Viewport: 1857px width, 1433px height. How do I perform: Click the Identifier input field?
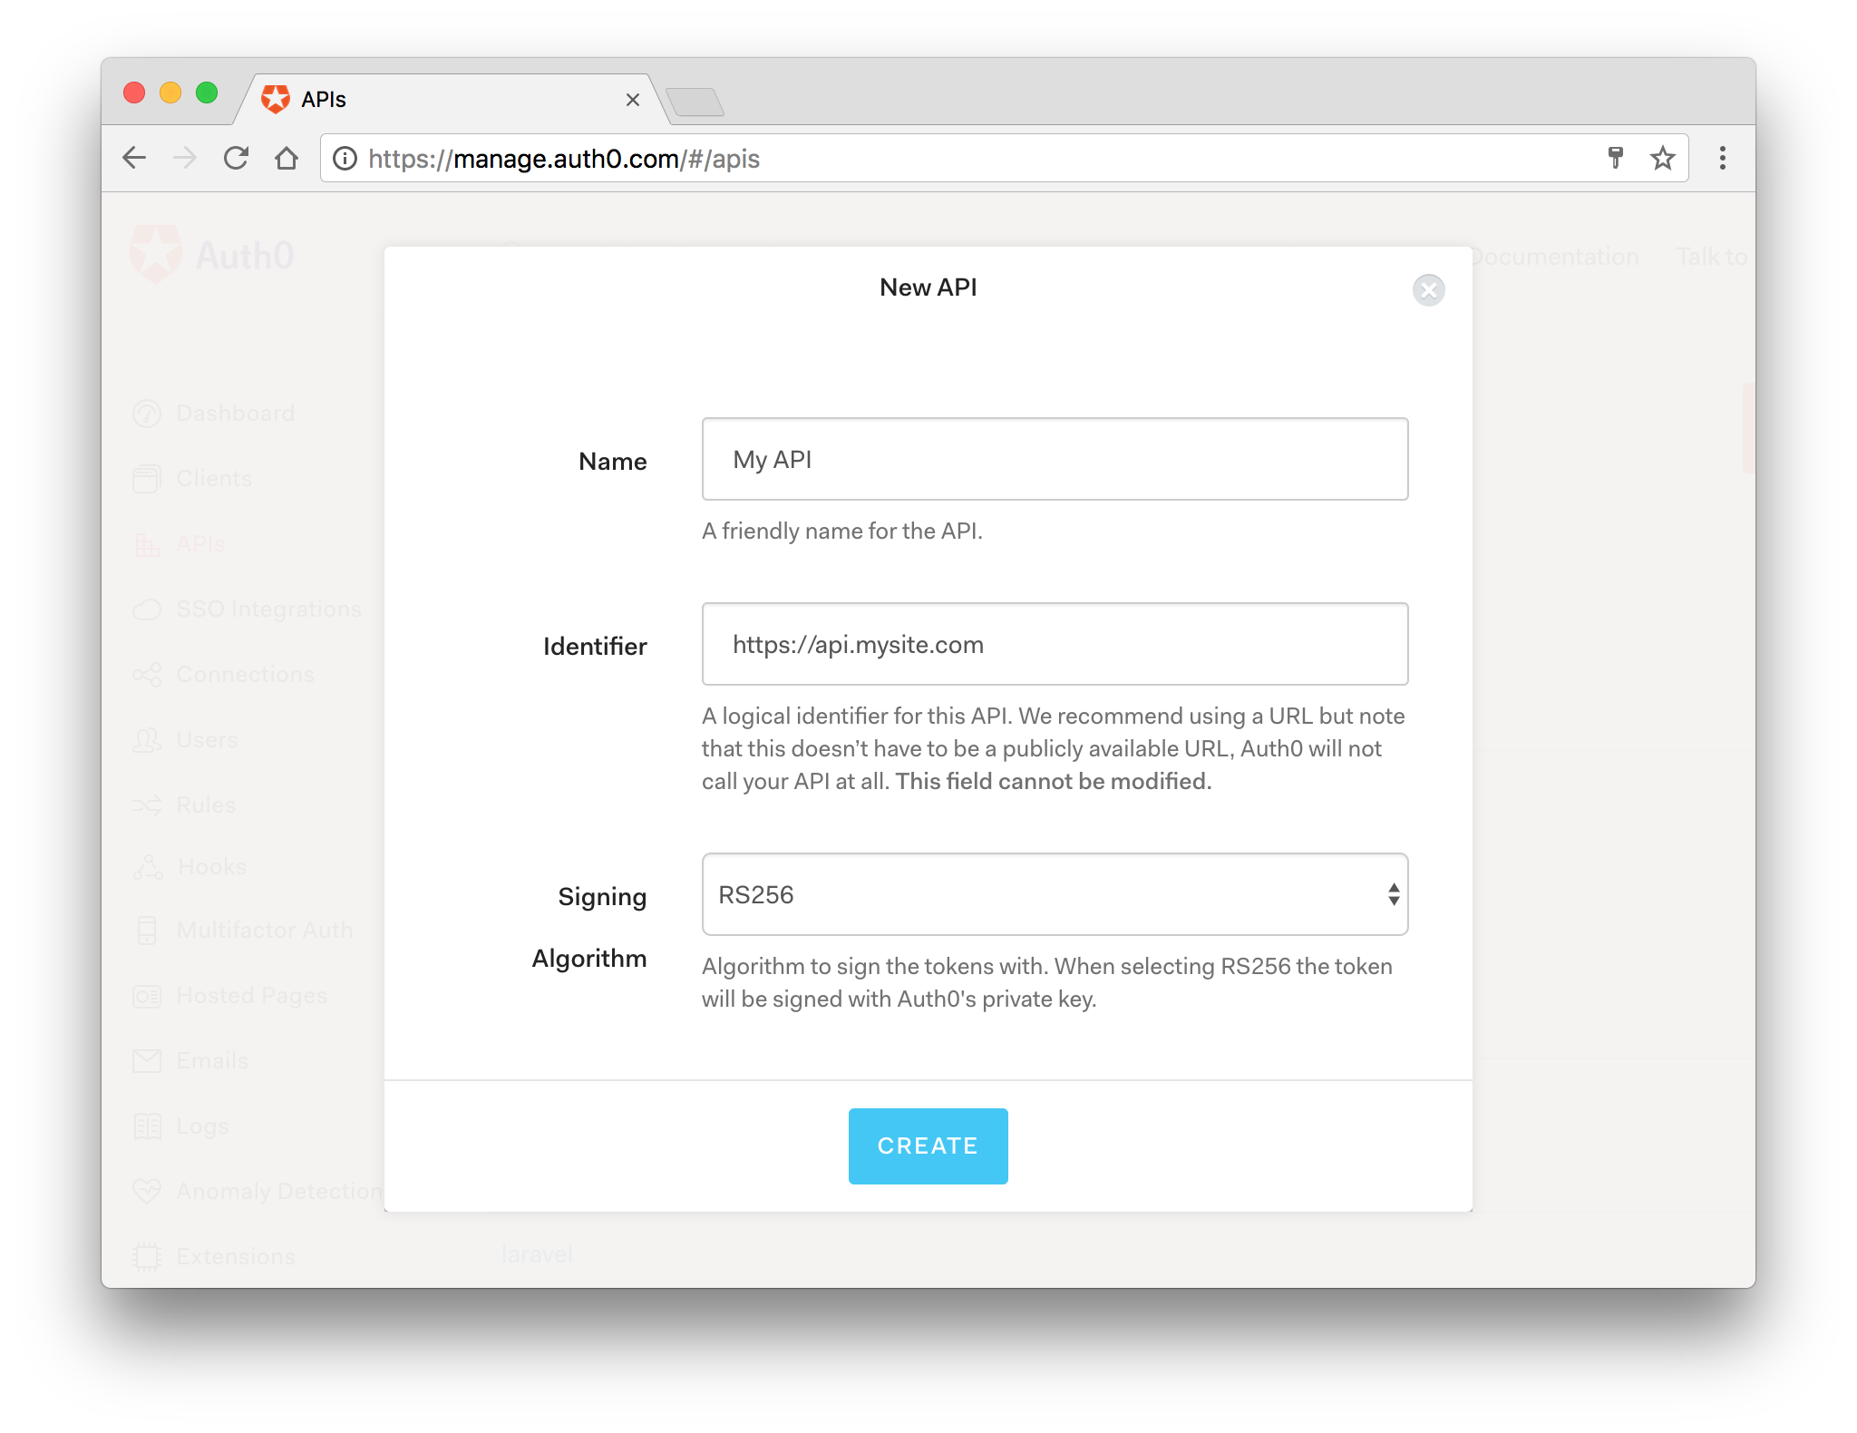coord(1055,644)
